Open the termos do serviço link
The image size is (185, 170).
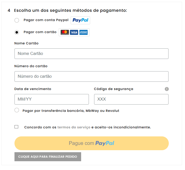74,127
